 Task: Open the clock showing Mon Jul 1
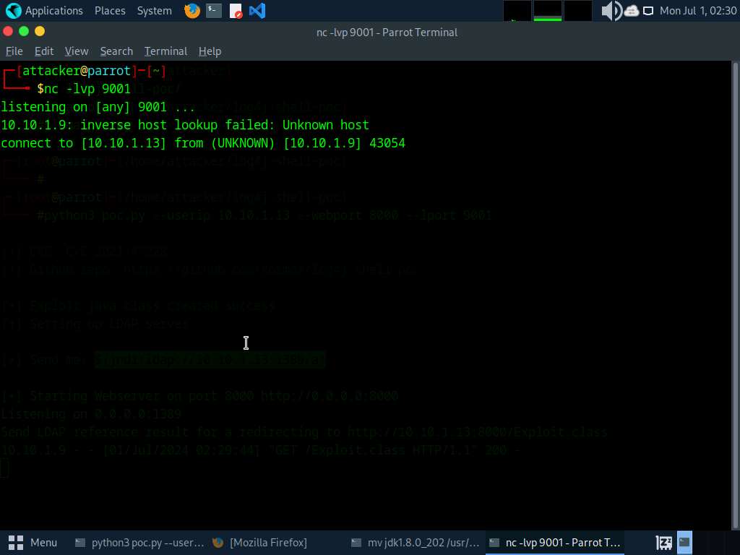tap(697, 11)
